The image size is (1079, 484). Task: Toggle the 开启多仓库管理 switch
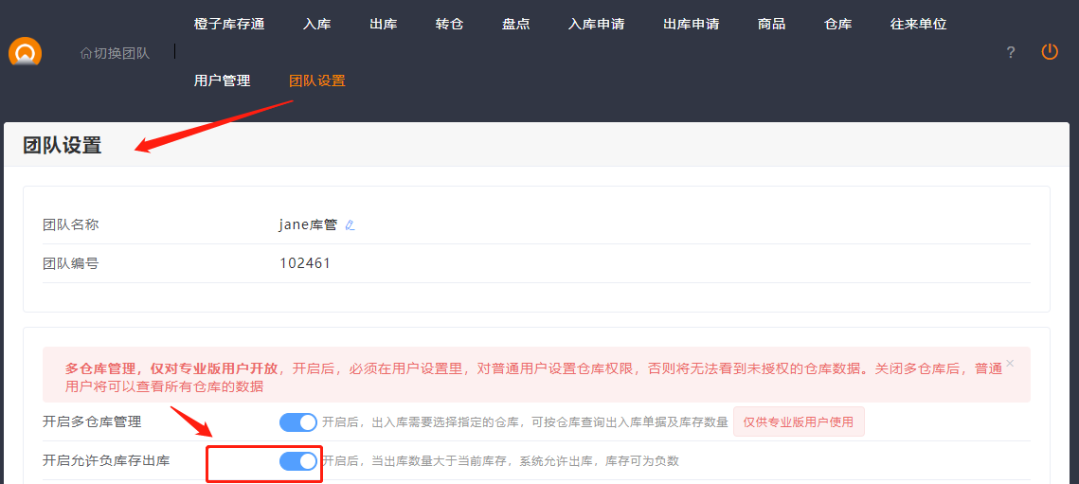298,422
